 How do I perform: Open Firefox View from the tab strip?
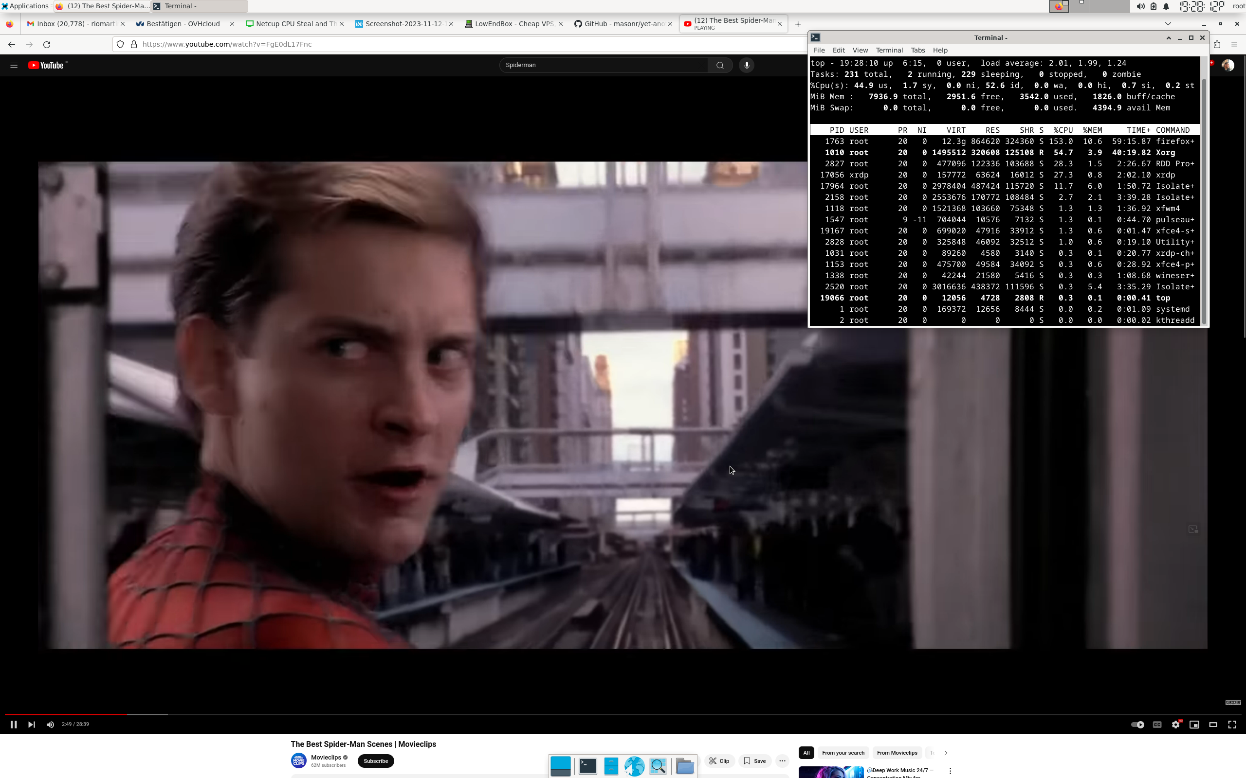tap(10, 24)
